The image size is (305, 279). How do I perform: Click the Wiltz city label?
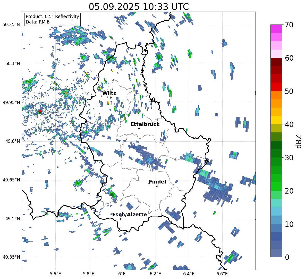pyautogui.click(x=109, y=93)
